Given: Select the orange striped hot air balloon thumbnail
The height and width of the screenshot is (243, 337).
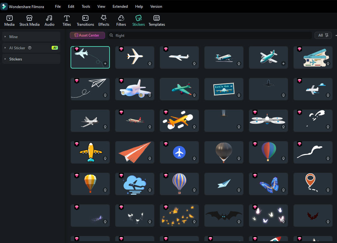Looking at the screenshot, I should [x=90, y=184].
